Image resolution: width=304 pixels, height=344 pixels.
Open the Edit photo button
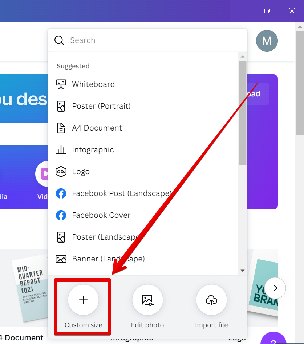click(x=147, y=300)
